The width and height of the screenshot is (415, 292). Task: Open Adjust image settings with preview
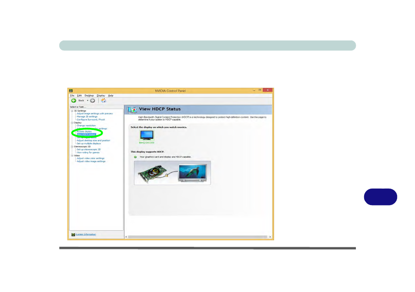pos(95,114)
